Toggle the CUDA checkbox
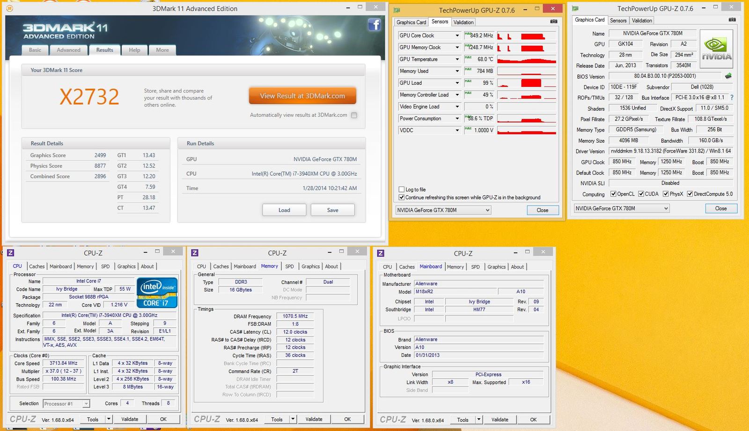Screen dimensions: 749x431 pyautogui.click(x=641, y=194)
